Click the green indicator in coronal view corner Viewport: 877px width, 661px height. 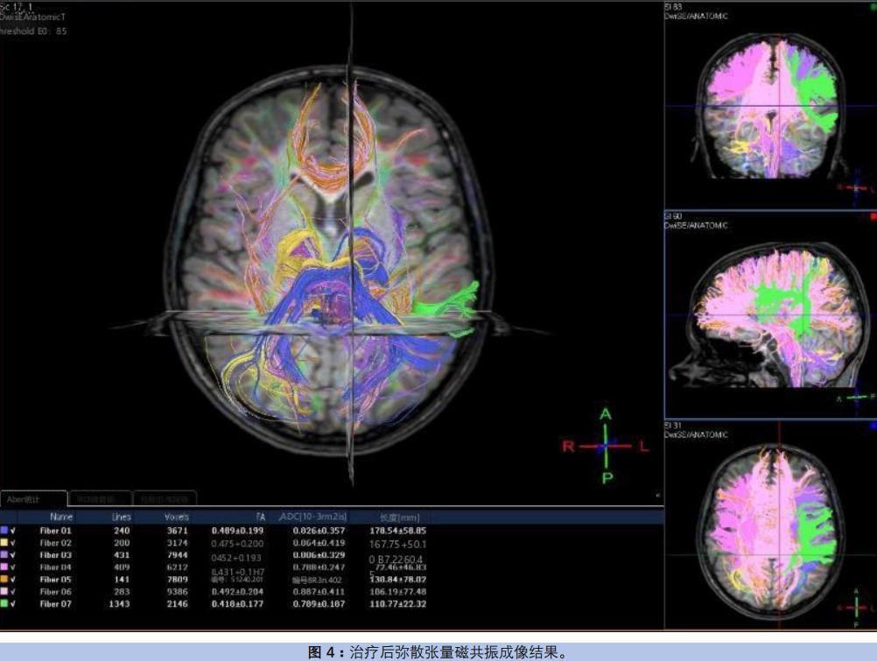pyautogui.click(x=872, y=7)
